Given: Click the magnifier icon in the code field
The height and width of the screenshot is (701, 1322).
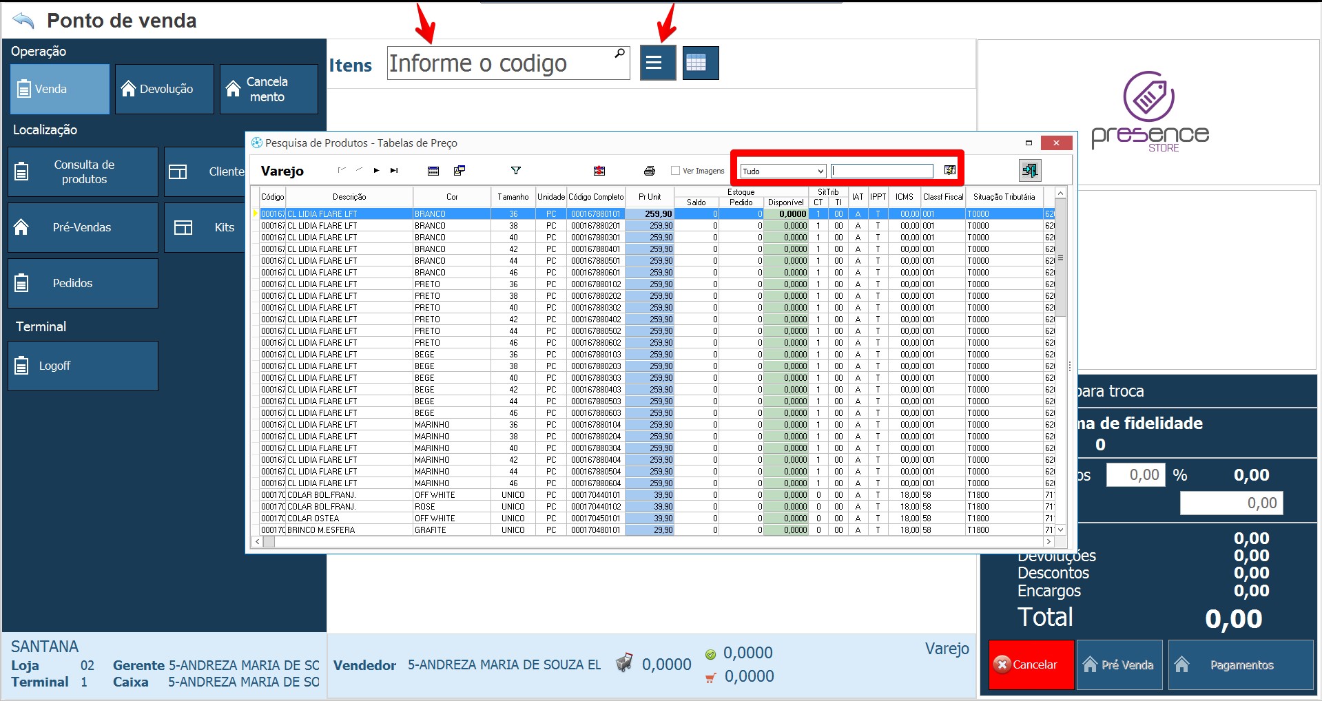Looking at the screenshot, I should 619,54.
